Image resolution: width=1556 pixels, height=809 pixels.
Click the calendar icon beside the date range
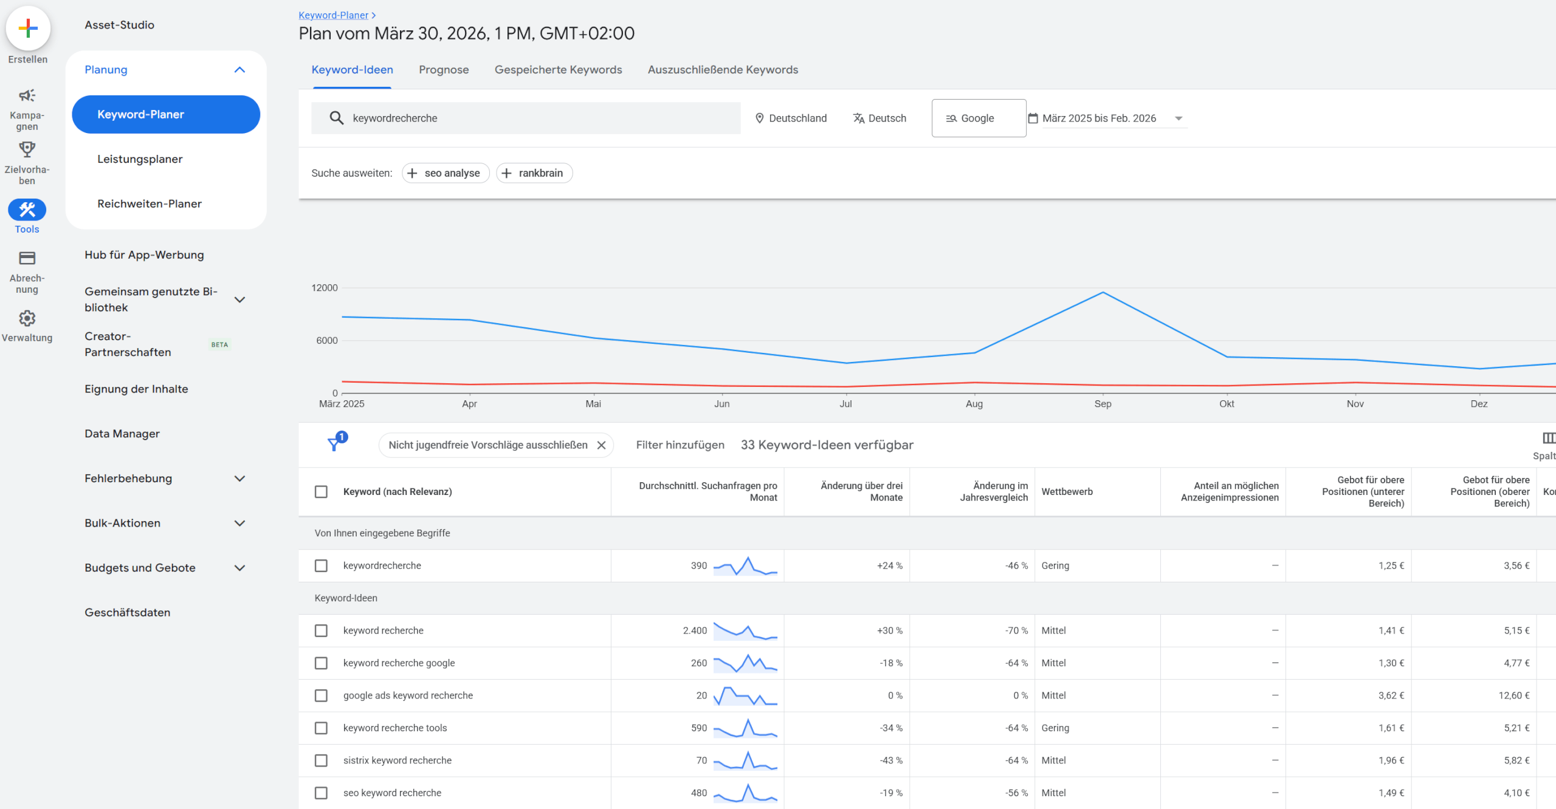click(1034, 118)
